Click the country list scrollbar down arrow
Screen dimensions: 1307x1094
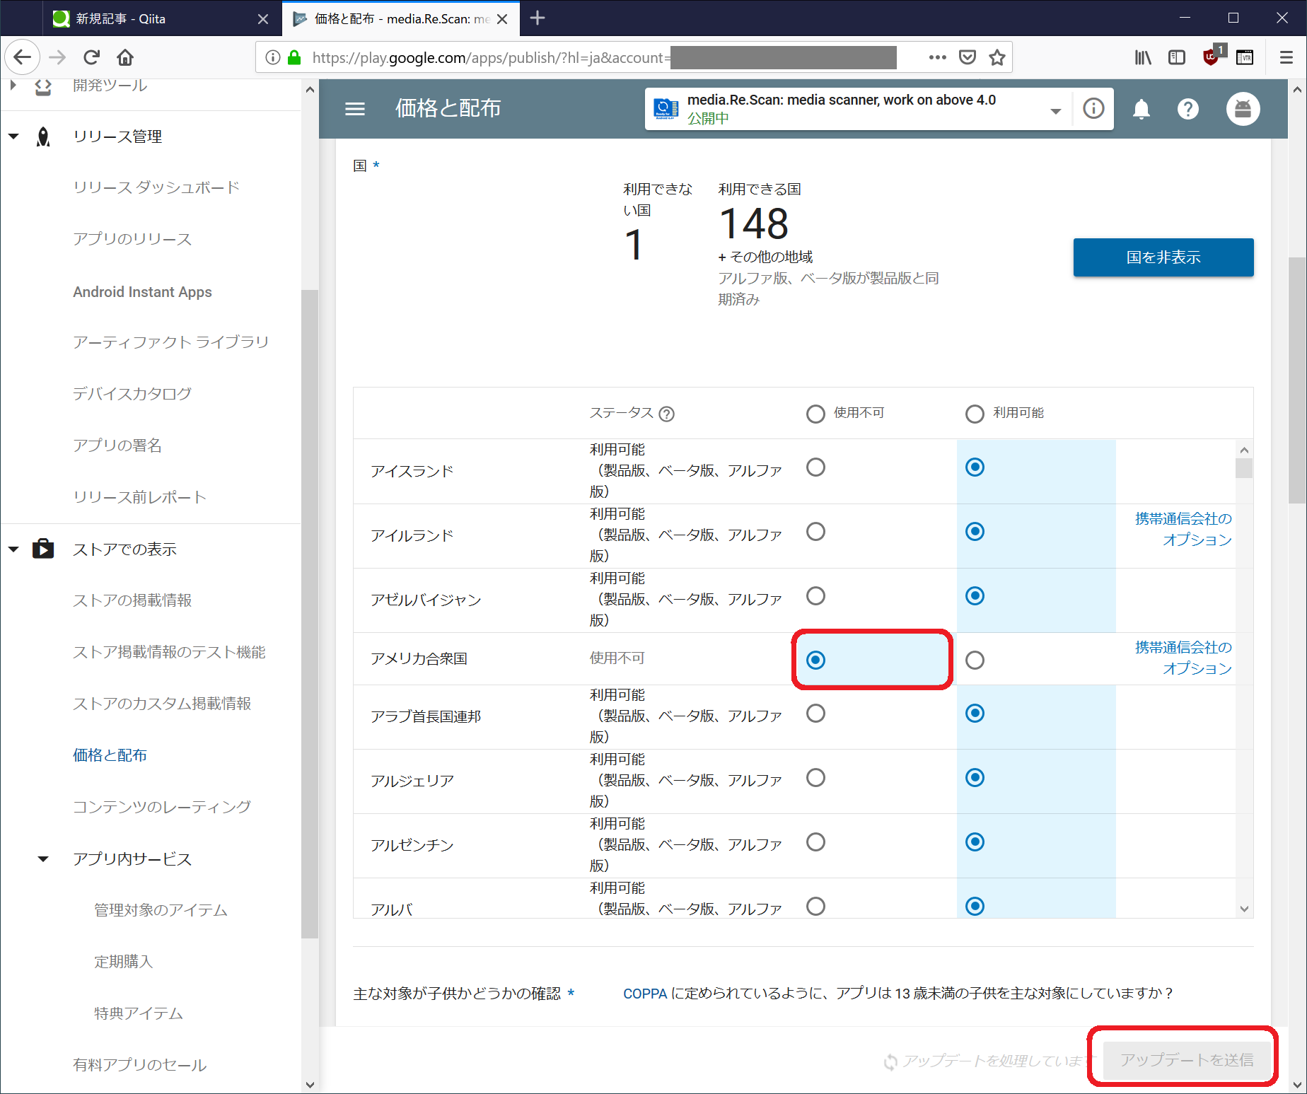click(1244, 909)
